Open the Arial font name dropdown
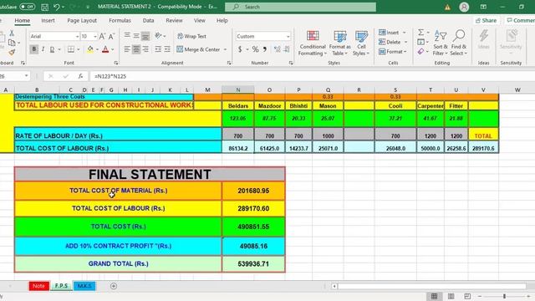Screen dimensions: 535x301 point(77,36)
